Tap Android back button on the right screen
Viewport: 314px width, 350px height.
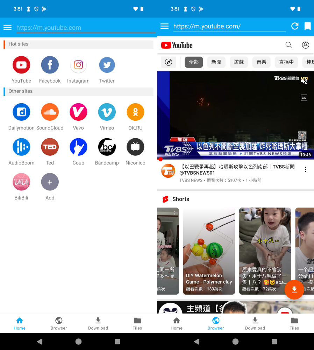(197, 342)
